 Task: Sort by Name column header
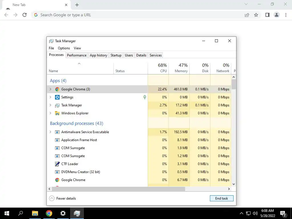pyautogui.click(x=80, y=68)
